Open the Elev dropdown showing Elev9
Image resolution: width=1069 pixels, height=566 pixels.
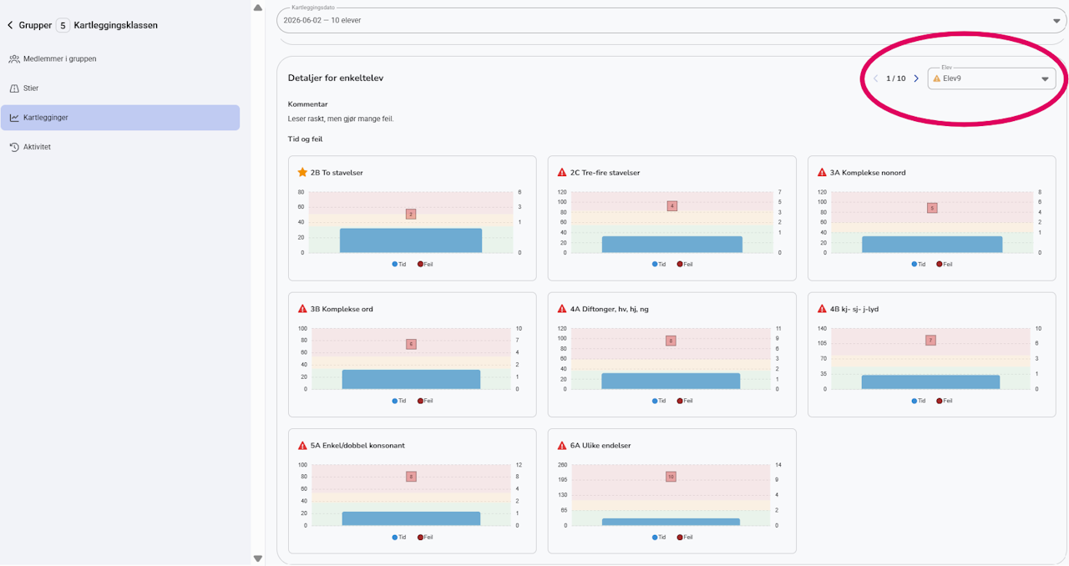coord(991,78)
